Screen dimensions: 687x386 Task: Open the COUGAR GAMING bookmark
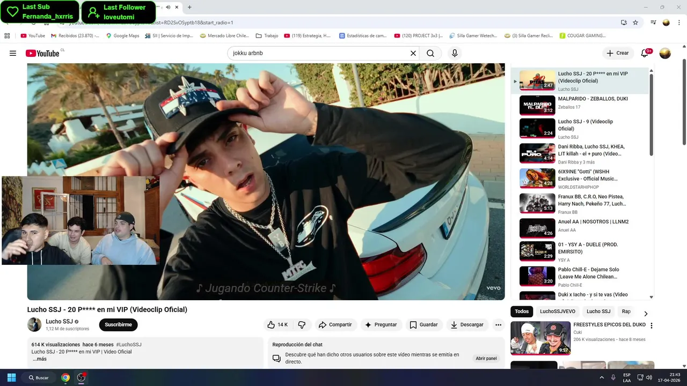pyautogui.click(x=582, y=36)
